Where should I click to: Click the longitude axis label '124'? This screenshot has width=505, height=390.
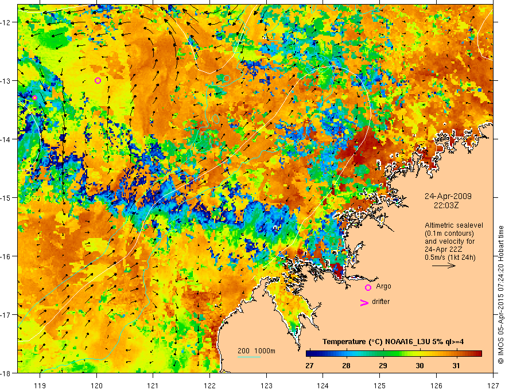coord(323,385)
